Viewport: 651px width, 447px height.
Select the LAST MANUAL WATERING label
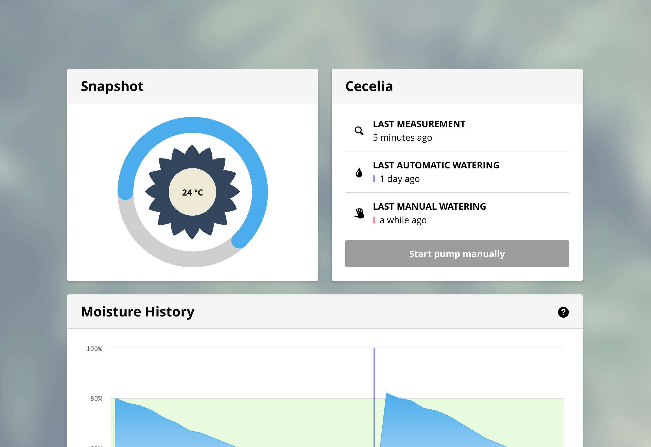[x=429, y=207]
